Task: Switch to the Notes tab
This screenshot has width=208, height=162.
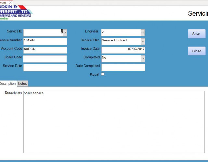Action: 22,84
